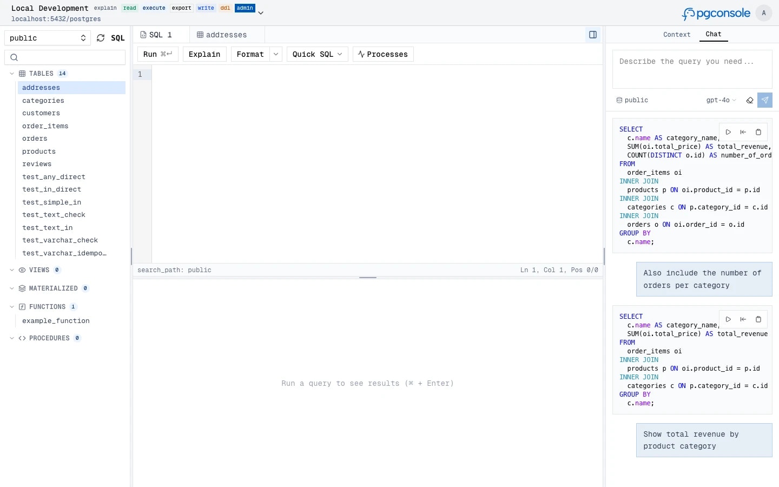Open the addresses table tab
Image resolution: width=779 pixels, height=487 pixels.
221,35
